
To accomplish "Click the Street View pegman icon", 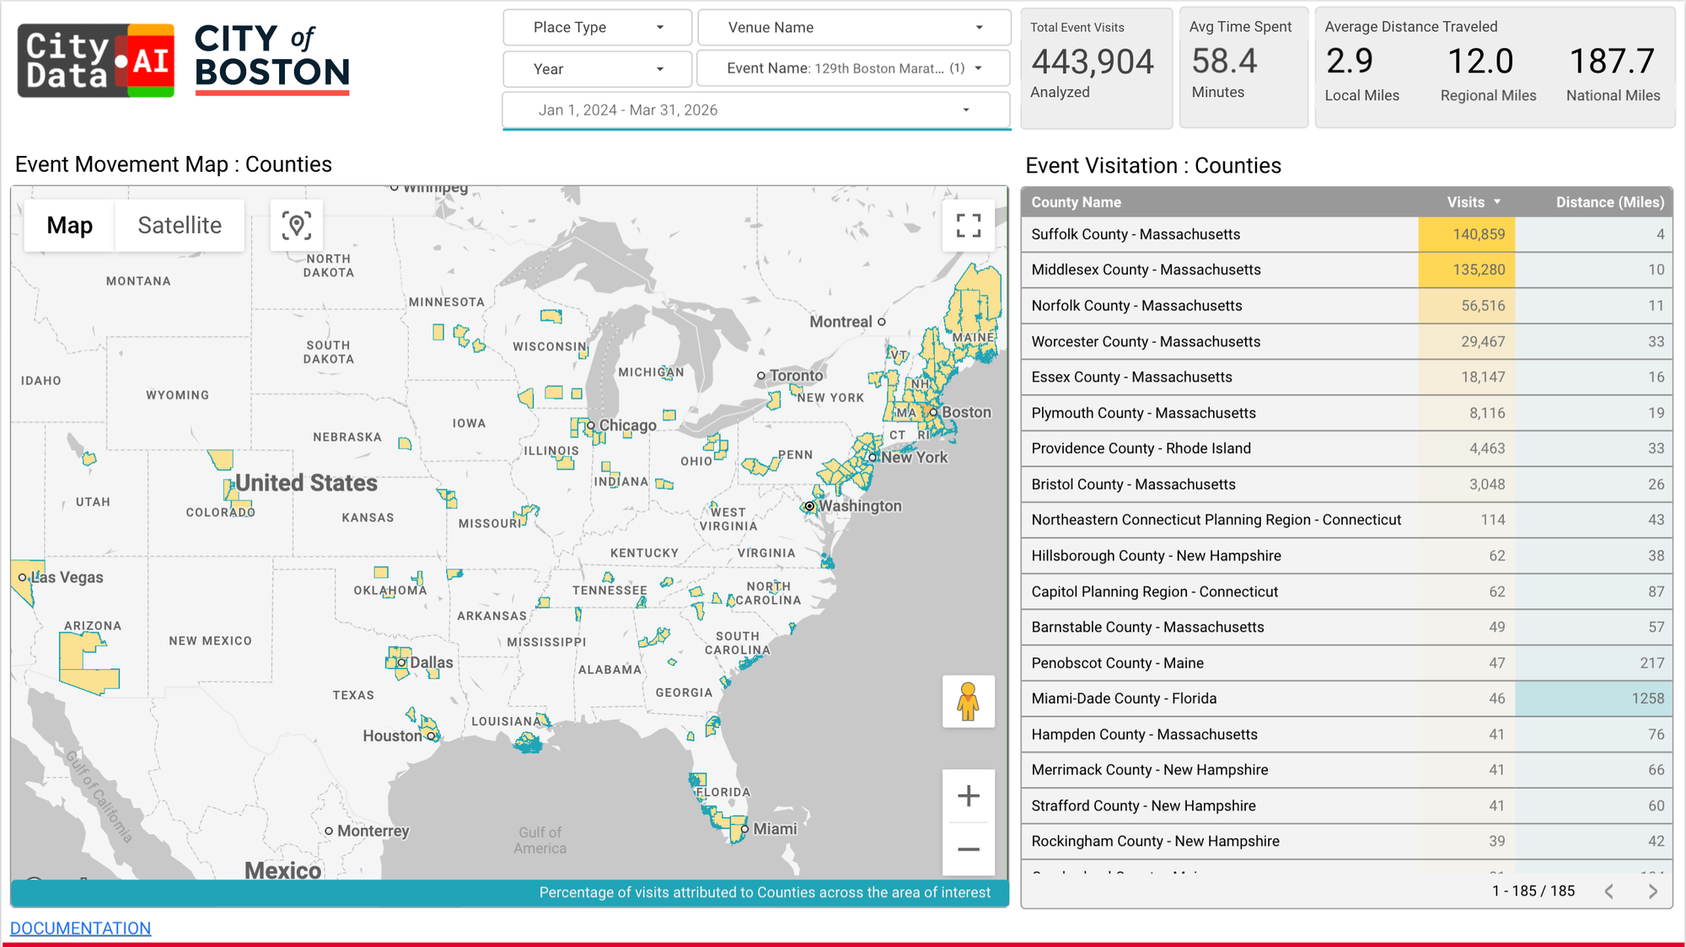I will (x=968, y=701).
